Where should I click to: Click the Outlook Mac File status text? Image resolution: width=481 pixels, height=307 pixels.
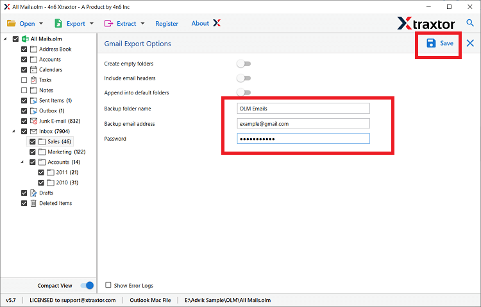pos(150,300)
